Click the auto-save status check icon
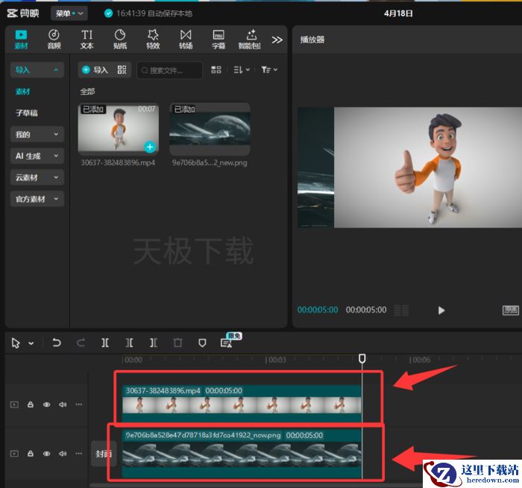 coord(108,13)
